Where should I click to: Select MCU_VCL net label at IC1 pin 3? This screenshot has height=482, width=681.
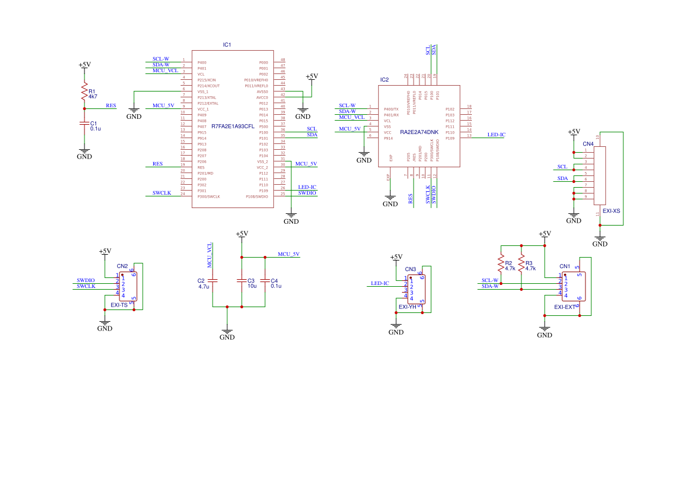[x=165, y=71]
